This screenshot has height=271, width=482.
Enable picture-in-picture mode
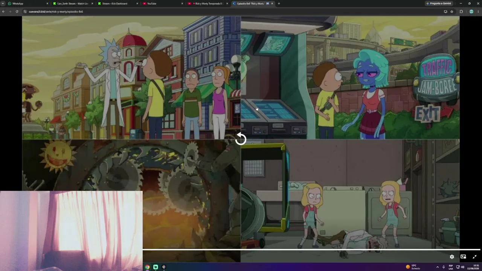463,257
